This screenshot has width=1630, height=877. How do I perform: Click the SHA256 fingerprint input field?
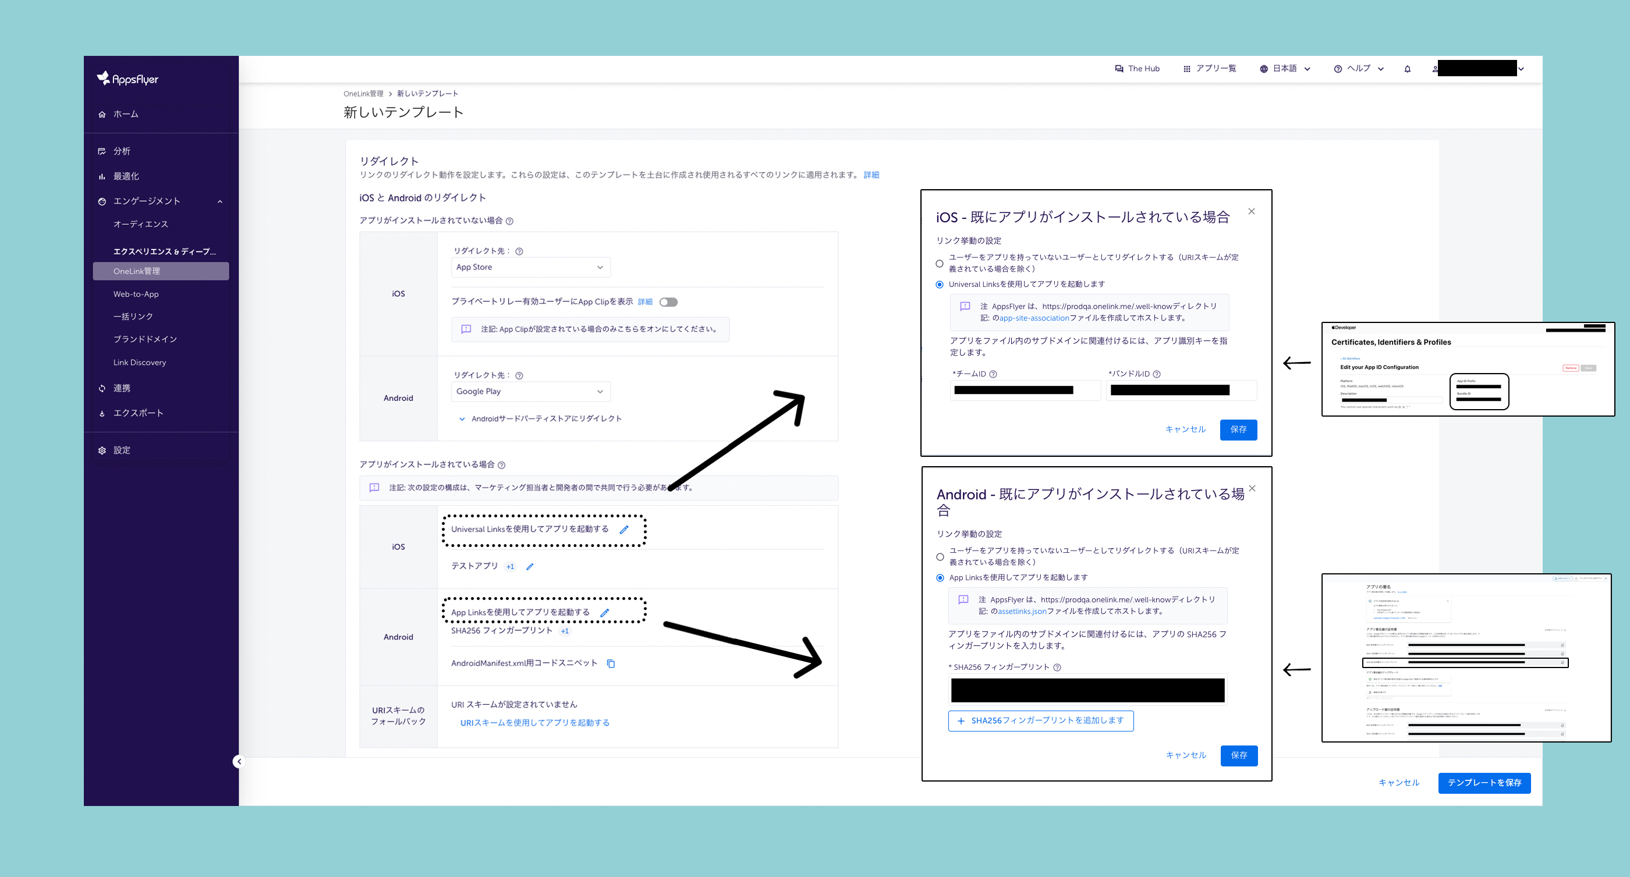1087,690
